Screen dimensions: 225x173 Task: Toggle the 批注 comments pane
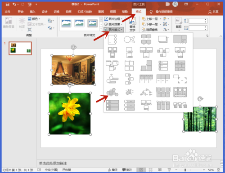click(127, 170)
